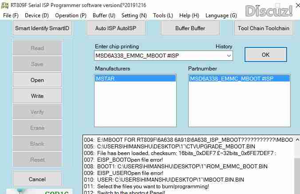Screen dimensions: 300x194
Task: Open the Tools (L) menu
Action: (x=163, y=15)
